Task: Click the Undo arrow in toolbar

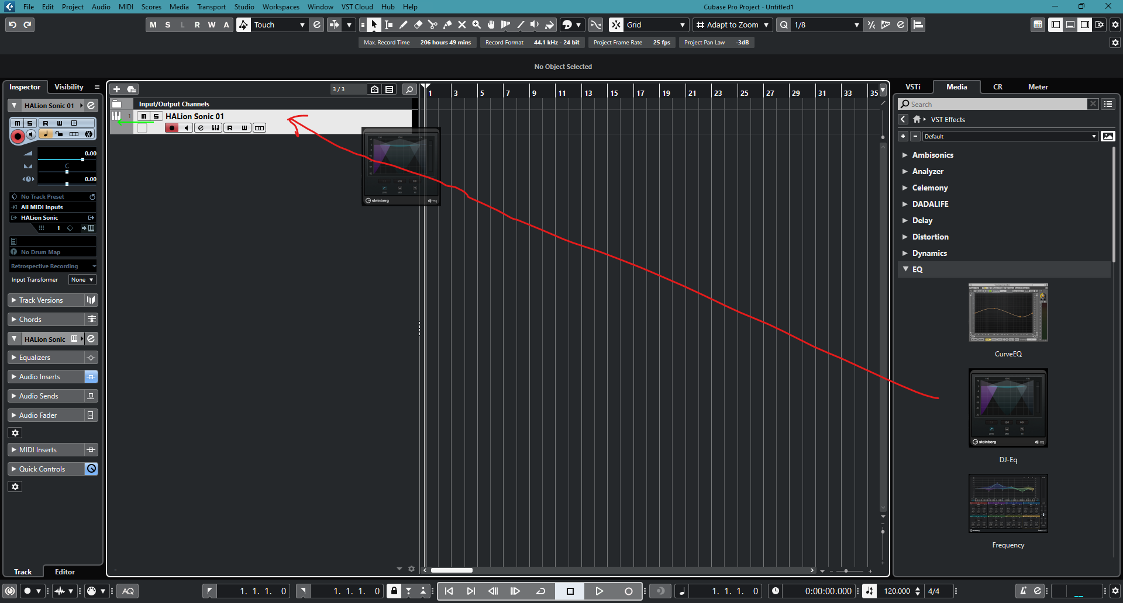Action: [12, 25]
